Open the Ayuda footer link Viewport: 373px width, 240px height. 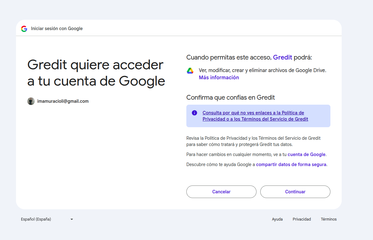[x=277, y=219]
